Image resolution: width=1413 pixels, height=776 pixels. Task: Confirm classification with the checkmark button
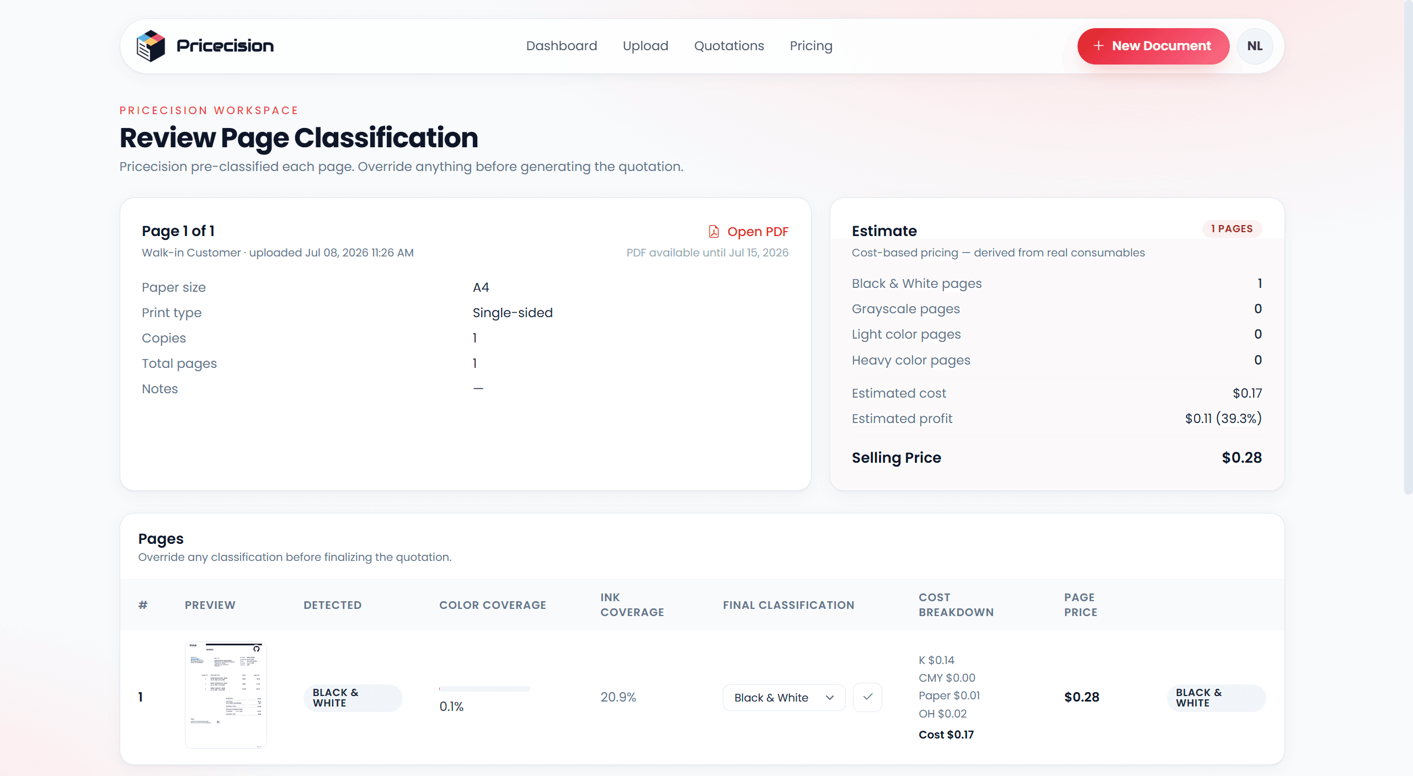867,697
